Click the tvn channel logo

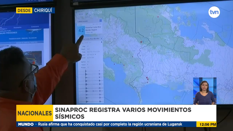tap(214, 12)
